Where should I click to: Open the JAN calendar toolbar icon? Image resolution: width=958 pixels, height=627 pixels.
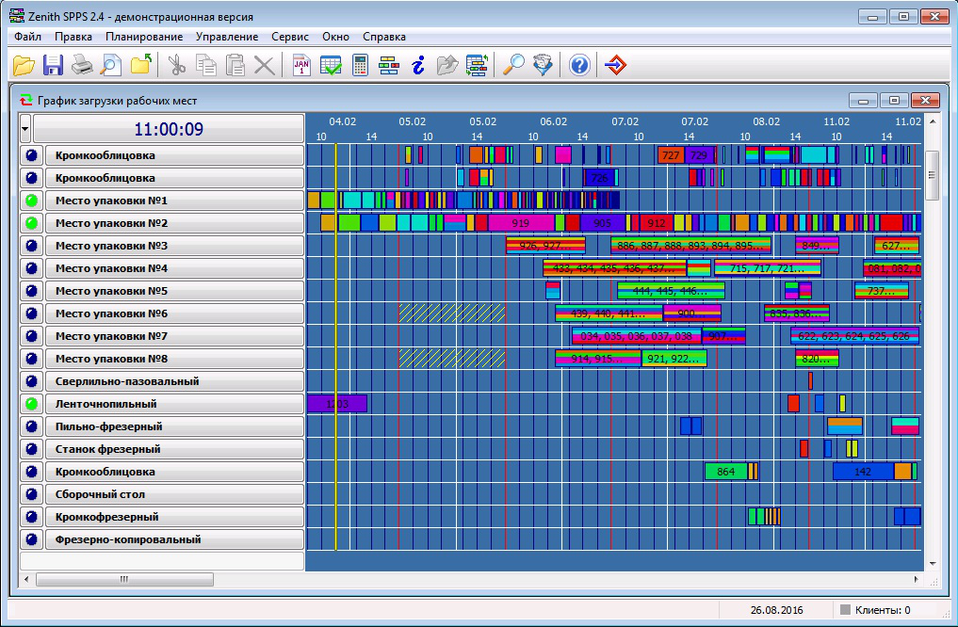point(300,65)
